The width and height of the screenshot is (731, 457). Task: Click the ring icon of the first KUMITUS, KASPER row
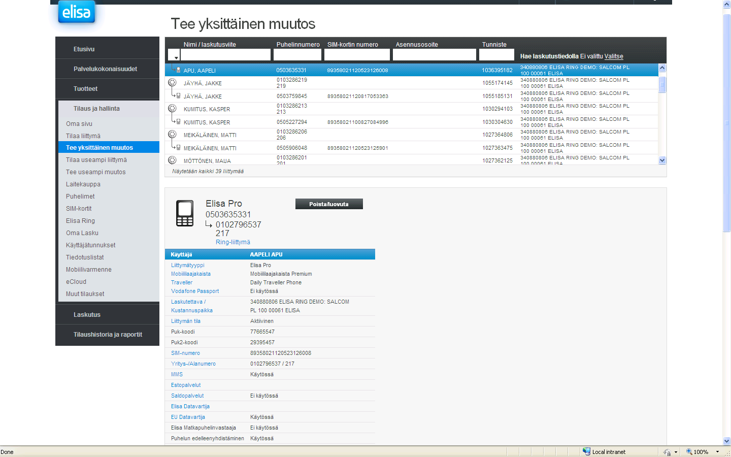point(172,108)
